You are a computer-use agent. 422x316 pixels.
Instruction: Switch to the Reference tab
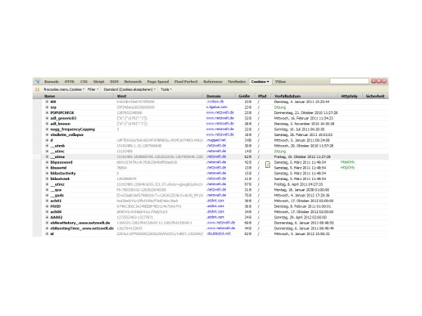click(x=213, y=82)
